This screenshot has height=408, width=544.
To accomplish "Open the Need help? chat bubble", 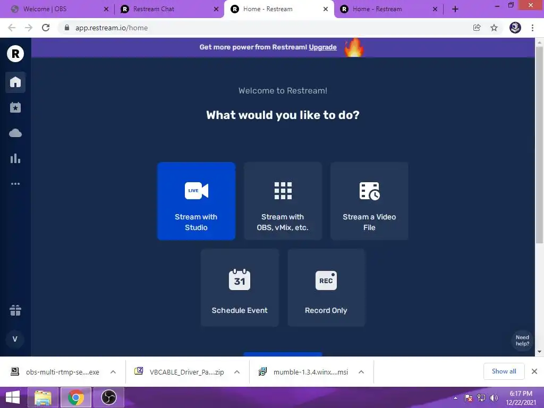I will tap(522, 341).
